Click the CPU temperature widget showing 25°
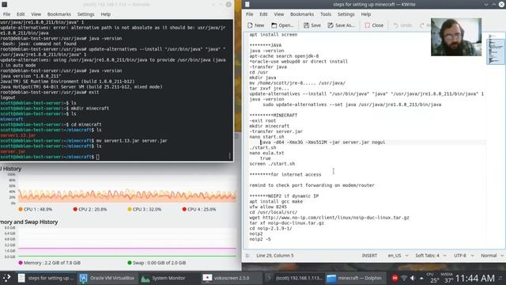506x285 pixels. (432, 279)
